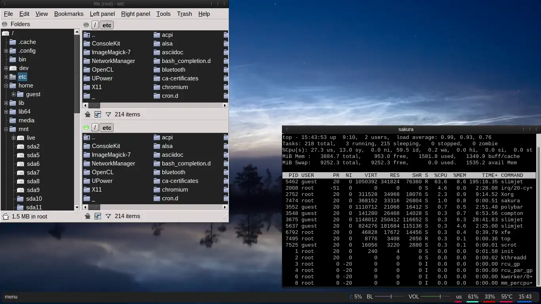Open the Tools menu

(x=164, y=14)
